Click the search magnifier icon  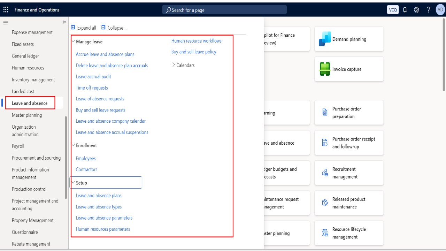[x=168, y=10]
